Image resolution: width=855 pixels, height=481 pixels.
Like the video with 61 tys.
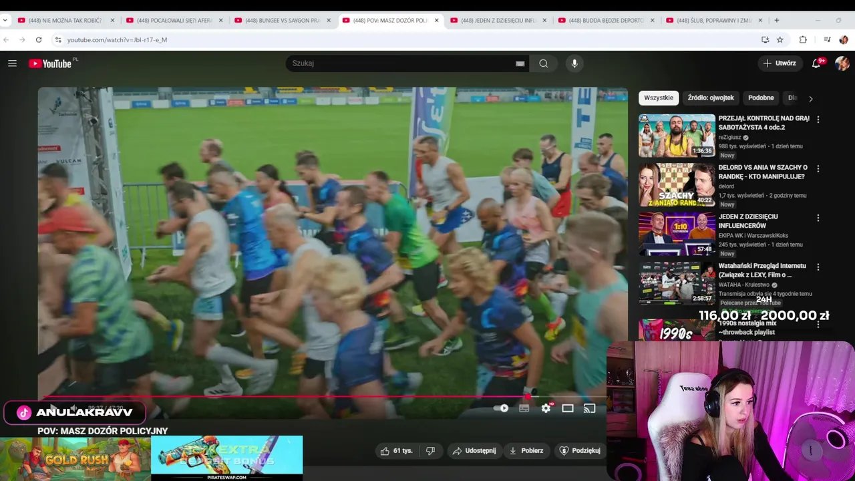point(397,451)
